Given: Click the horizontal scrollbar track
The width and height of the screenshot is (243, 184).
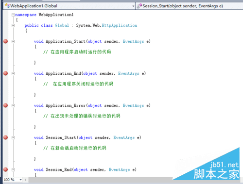Looking at the screenshot, I should tap(101, 180).
